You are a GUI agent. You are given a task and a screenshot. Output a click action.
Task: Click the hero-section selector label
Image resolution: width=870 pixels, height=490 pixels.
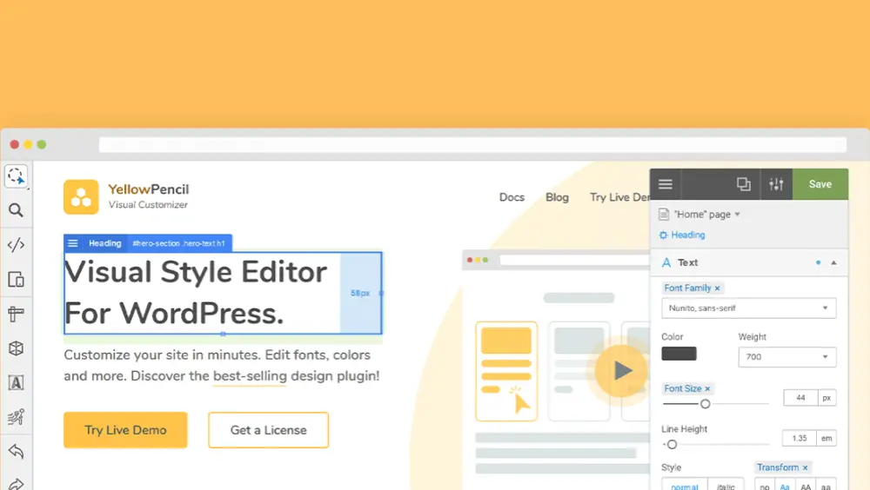tap(178, 243)
